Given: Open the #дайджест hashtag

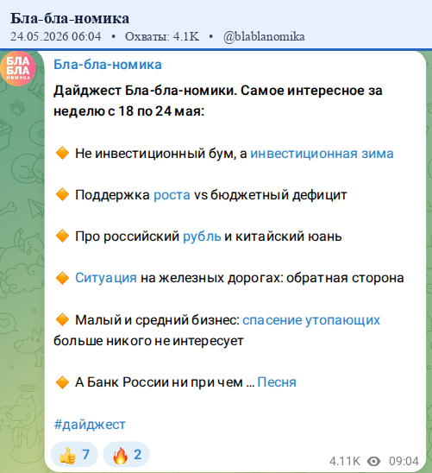Looking at the screenshot, I should click(x=90, y=425).
